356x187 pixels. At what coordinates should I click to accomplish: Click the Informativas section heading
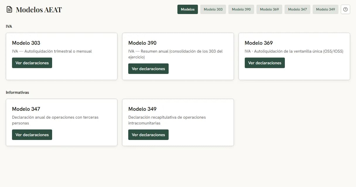[x=17, y=92]
